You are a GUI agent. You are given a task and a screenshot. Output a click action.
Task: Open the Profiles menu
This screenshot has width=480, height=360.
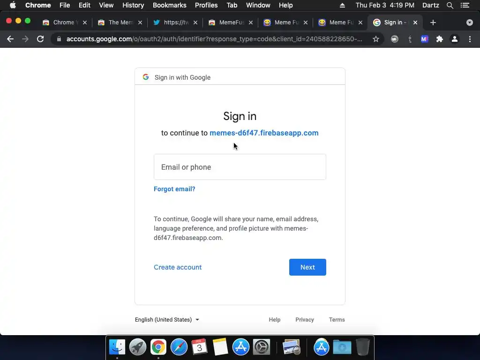tap(206, 5)
